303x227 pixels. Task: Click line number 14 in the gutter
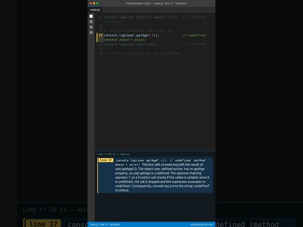pyautogui.click(x=100, y=17)
